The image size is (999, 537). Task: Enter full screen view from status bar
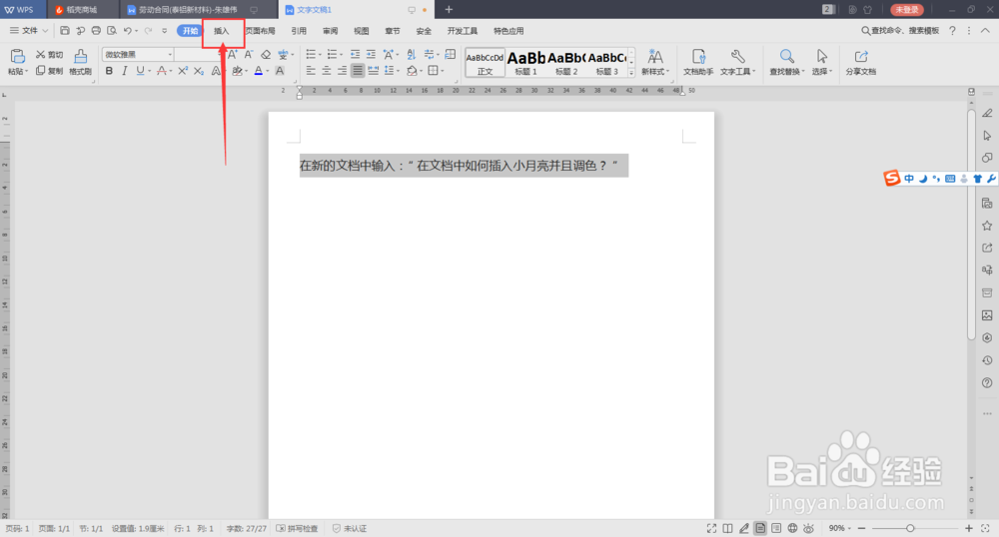tap(711, 528)
